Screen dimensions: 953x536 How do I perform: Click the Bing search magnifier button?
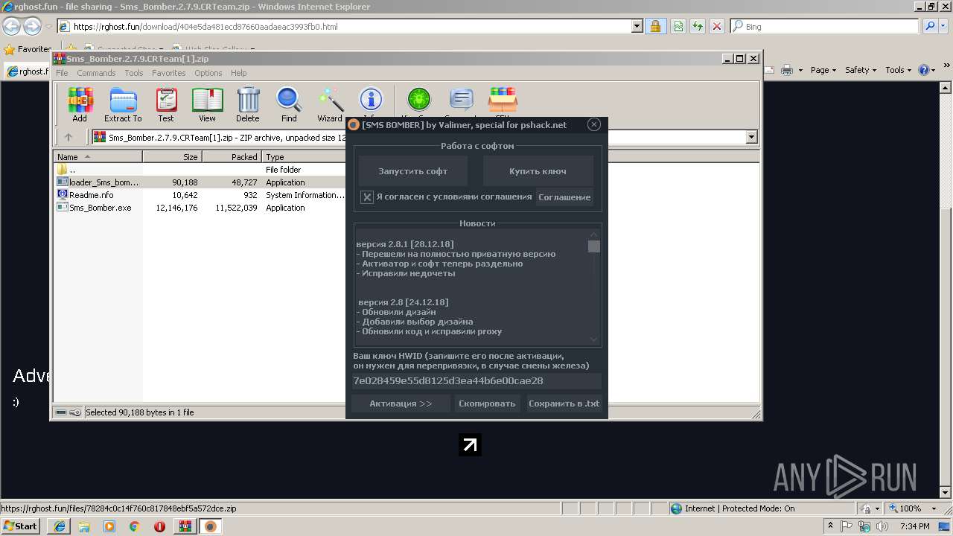[x=929, y=26]
